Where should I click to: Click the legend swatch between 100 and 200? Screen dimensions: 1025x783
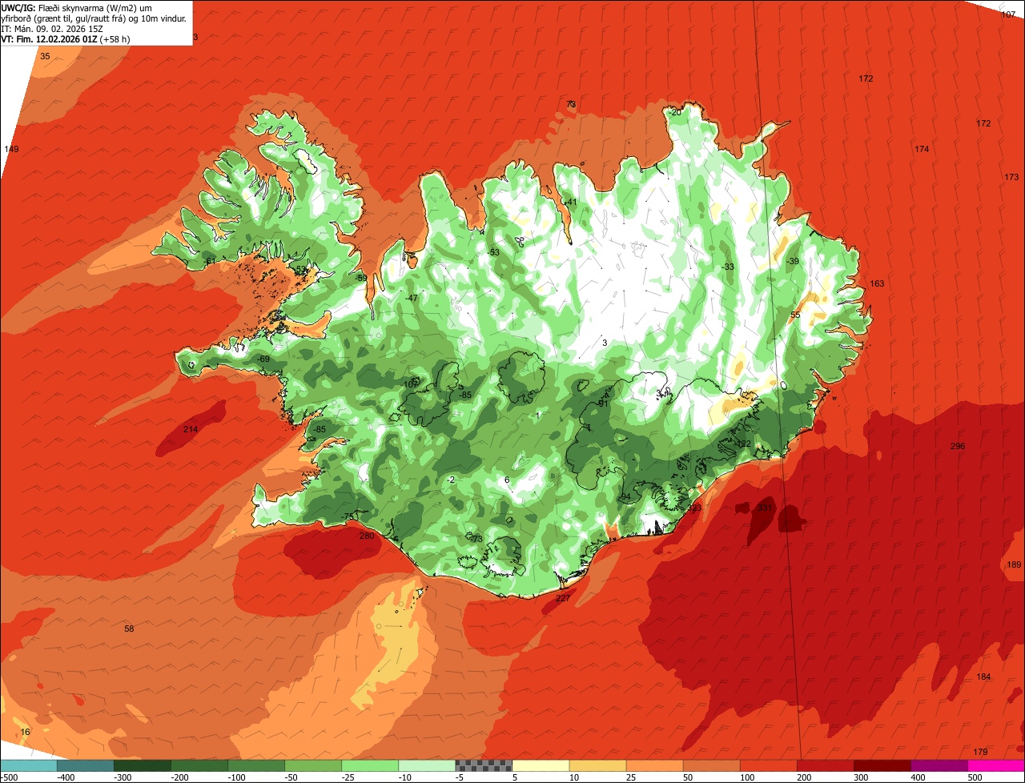(769, 765)
